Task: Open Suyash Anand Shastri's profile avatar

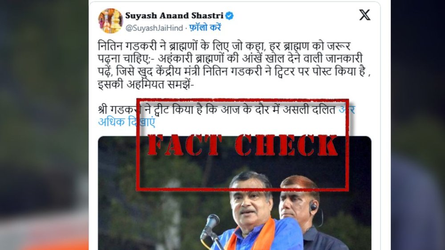Action: pyautogui.click(x=110, y=21)
